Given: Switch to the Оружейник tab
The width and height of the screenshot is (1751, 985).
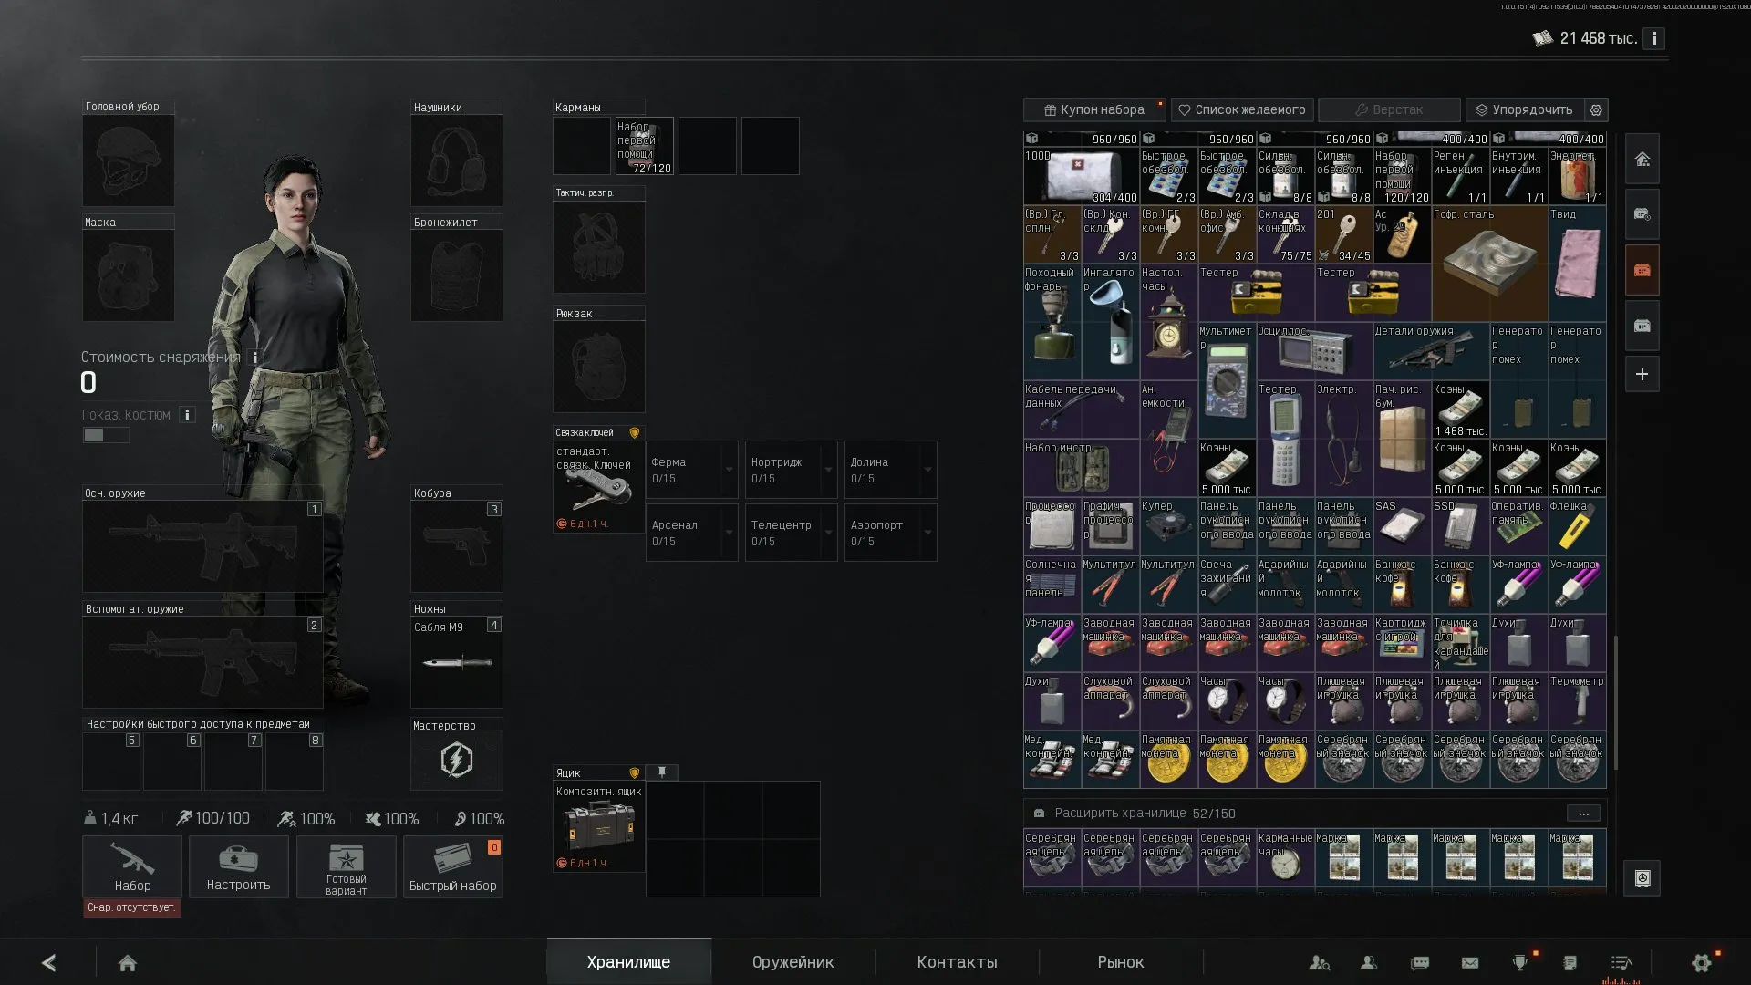Looking at the screenshot, I should click(793, 962).
